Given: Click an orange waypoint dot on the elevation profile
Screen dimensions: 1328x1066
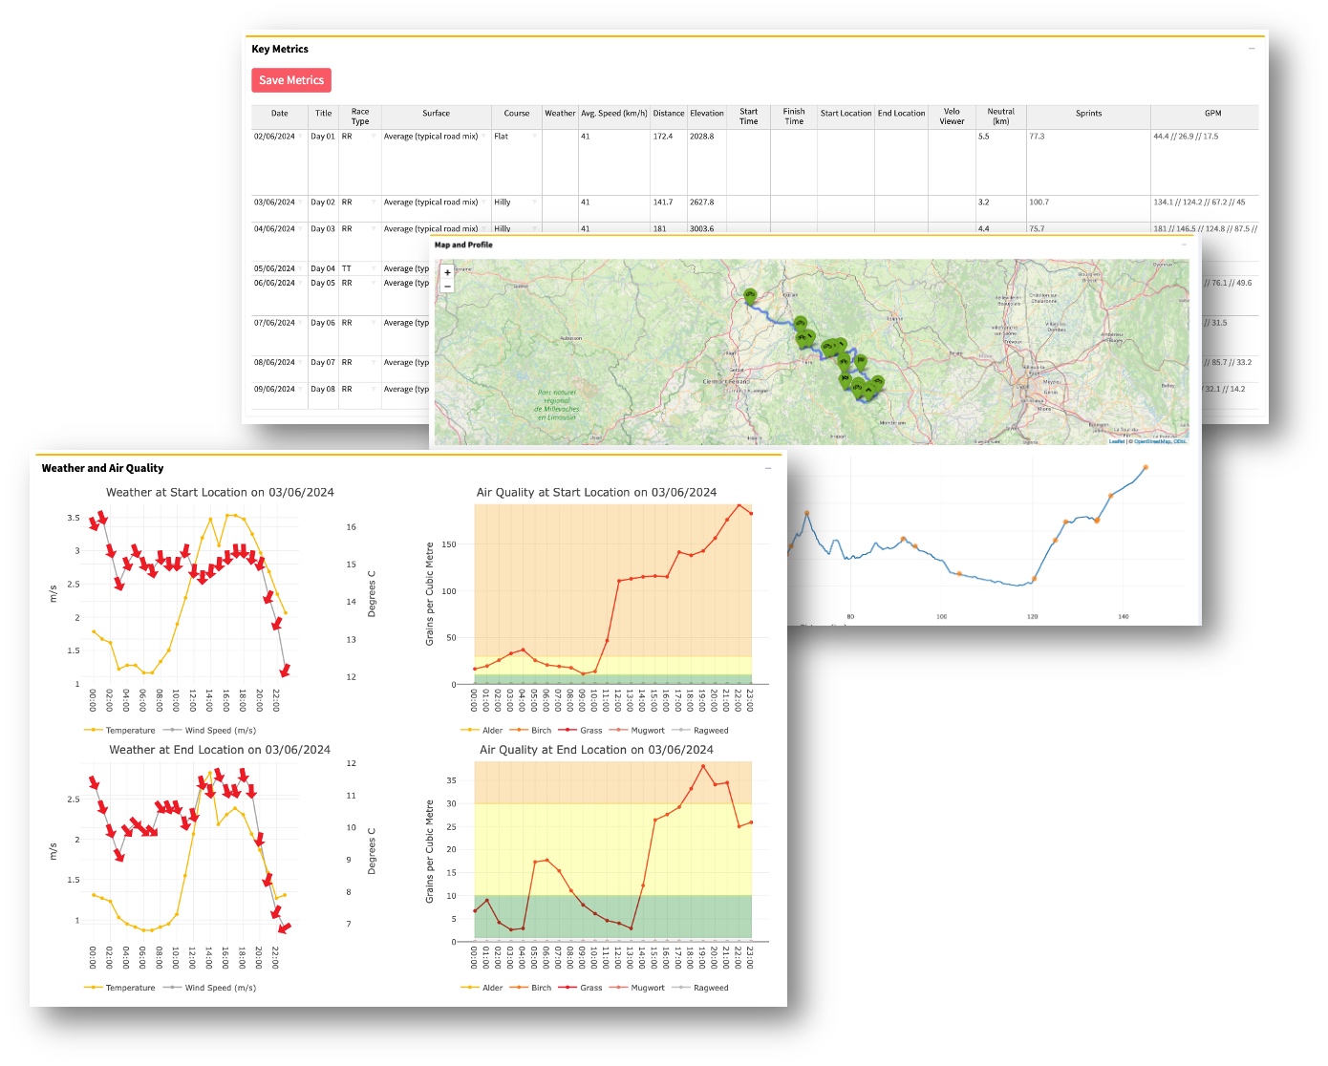Looking at the screenshot, I should point(905,538).
